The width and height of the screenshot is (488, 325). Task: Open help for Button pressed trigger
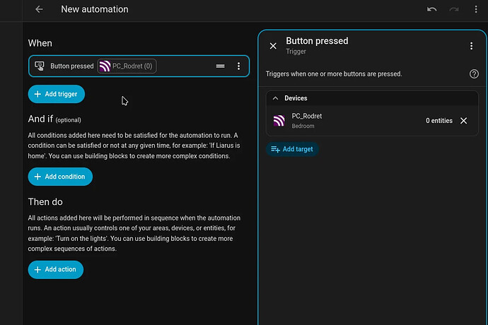474,74
